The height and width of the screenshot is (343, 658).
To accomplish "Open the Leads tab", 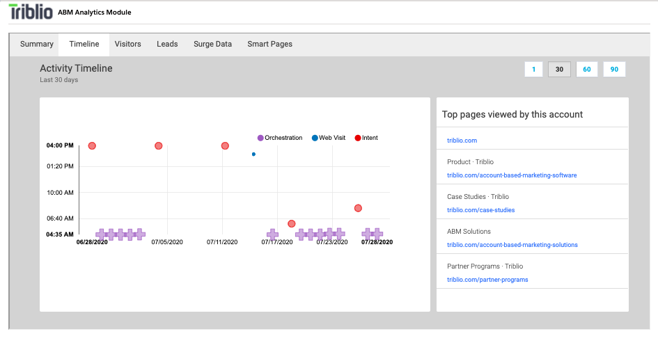I will coord(167,44).
